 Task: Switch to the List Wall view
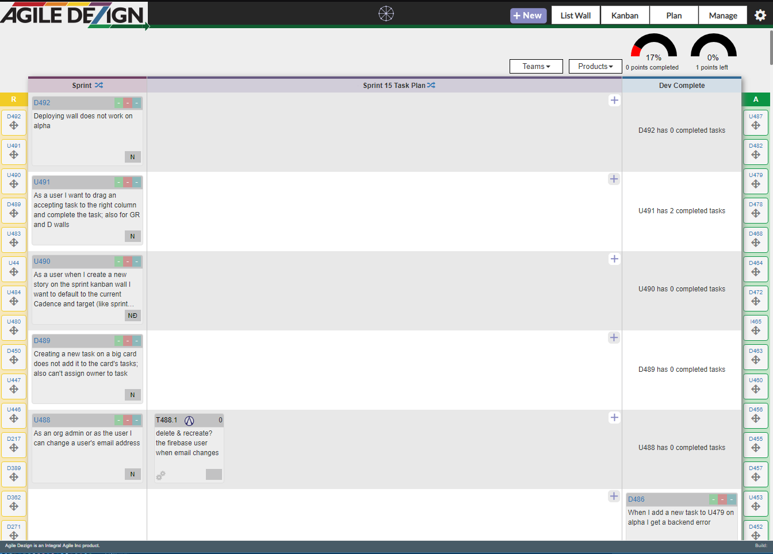point(575,16)
